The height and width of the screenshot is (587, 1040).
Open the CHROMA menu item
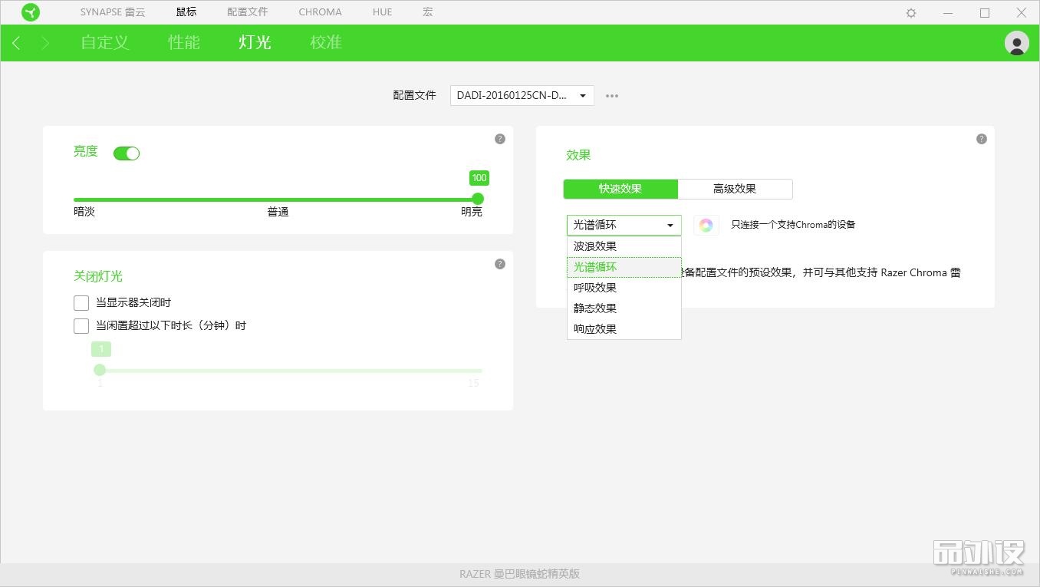[320, 12]
